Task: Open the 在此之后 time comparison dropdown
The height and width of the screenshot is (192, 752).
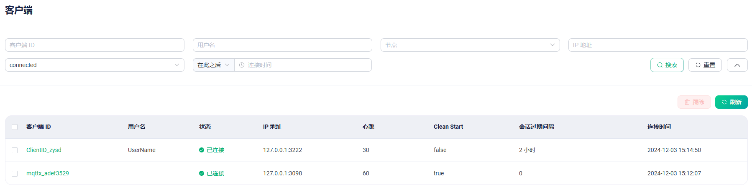Action: pyautogui.click(x=214, y=65)
